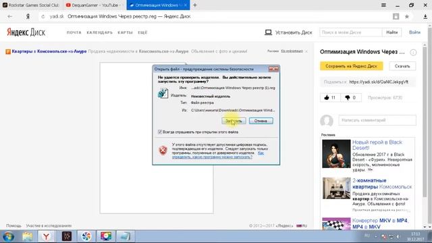
Task: Click the file info circle icon
Action: click(413, 53)
